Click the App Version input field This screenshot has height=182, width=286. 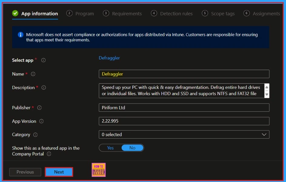(184, 121)
